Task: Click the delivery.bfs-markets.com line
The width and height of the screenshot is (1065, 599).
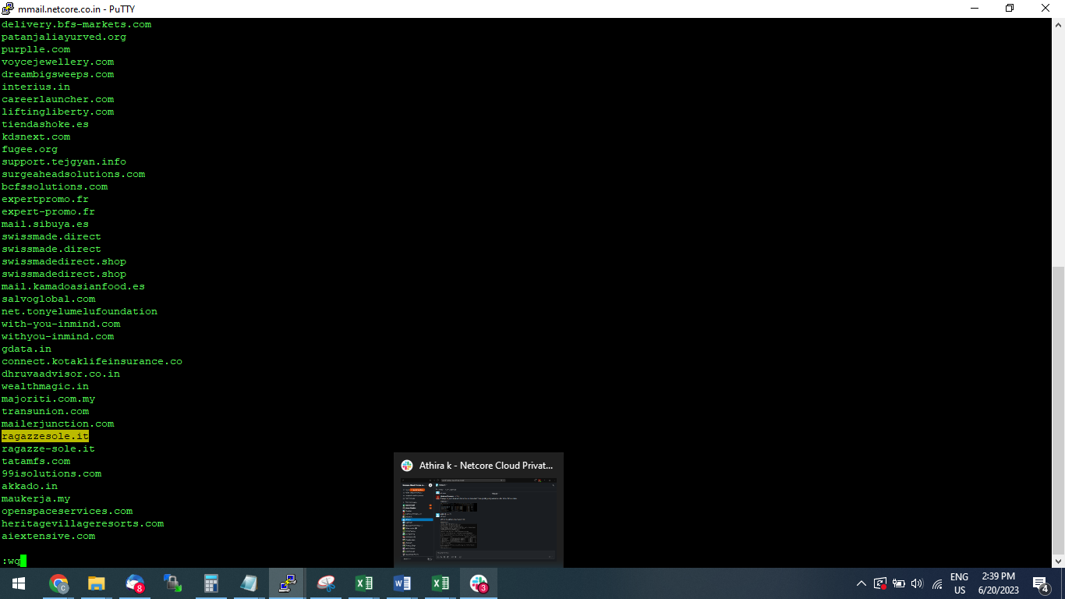Action: (x=76, y=24)
